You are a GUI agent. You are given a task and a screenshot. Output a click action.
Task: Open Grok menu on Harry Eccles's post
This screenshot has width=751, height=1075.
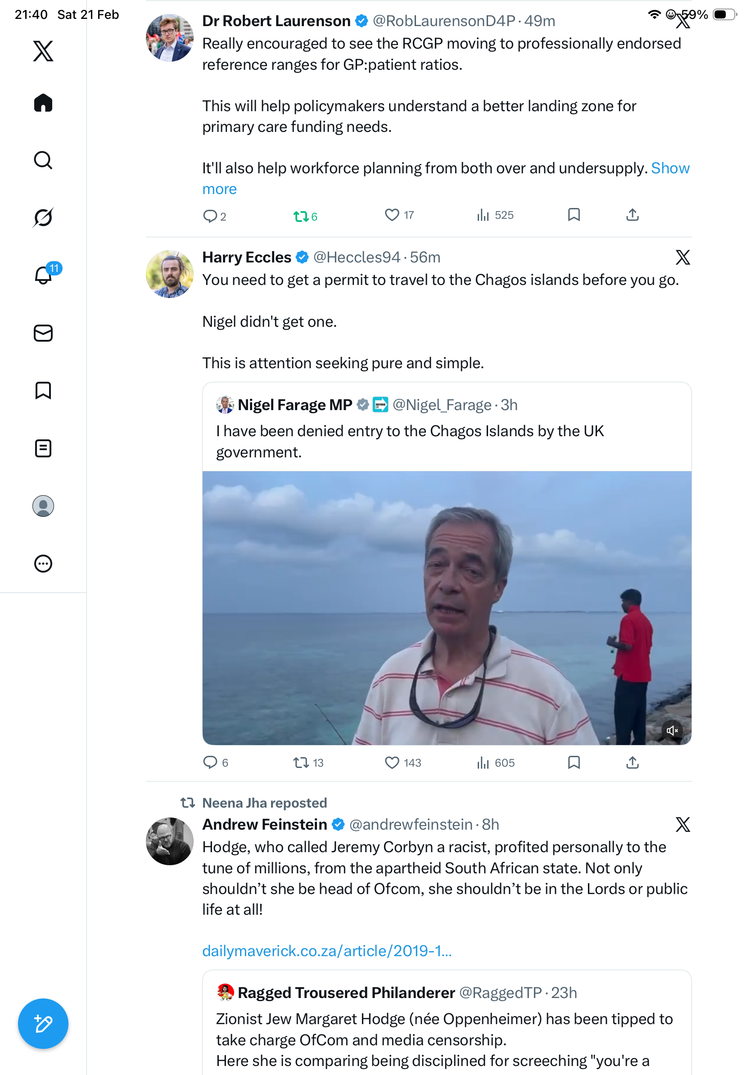682,257
